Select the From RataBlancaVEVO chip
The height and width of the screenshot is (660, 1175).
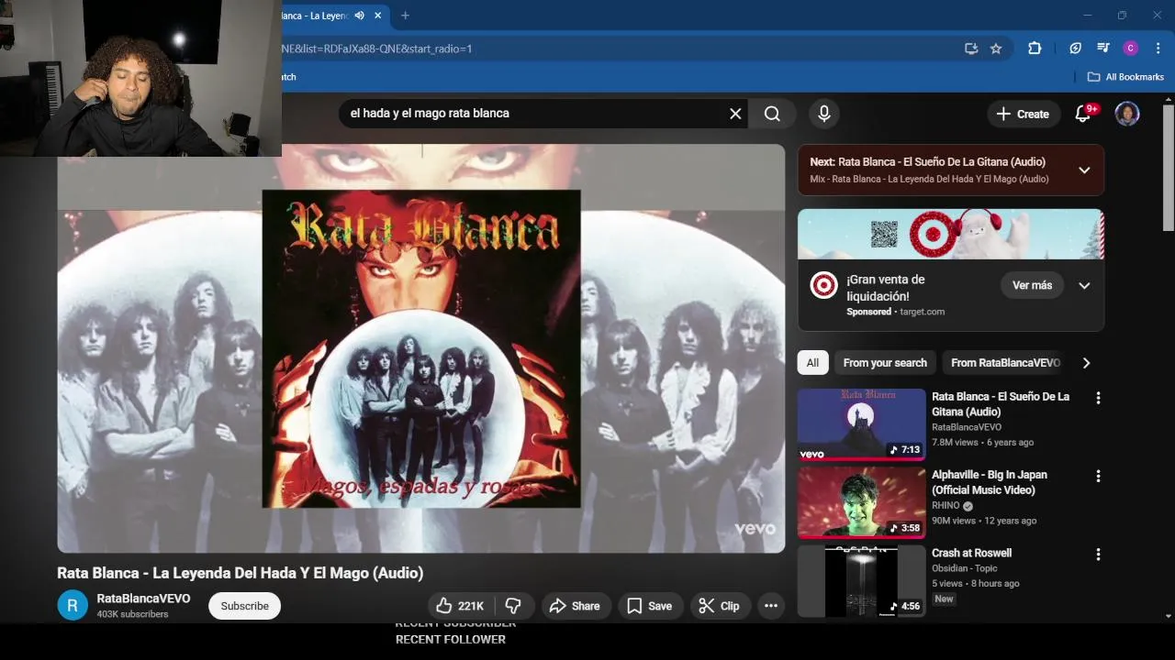(1005, 363)
